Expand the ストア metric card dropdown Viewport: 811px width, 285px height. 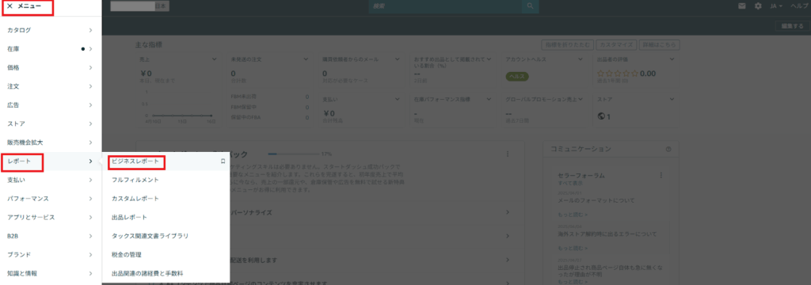[x=672, y=99]
